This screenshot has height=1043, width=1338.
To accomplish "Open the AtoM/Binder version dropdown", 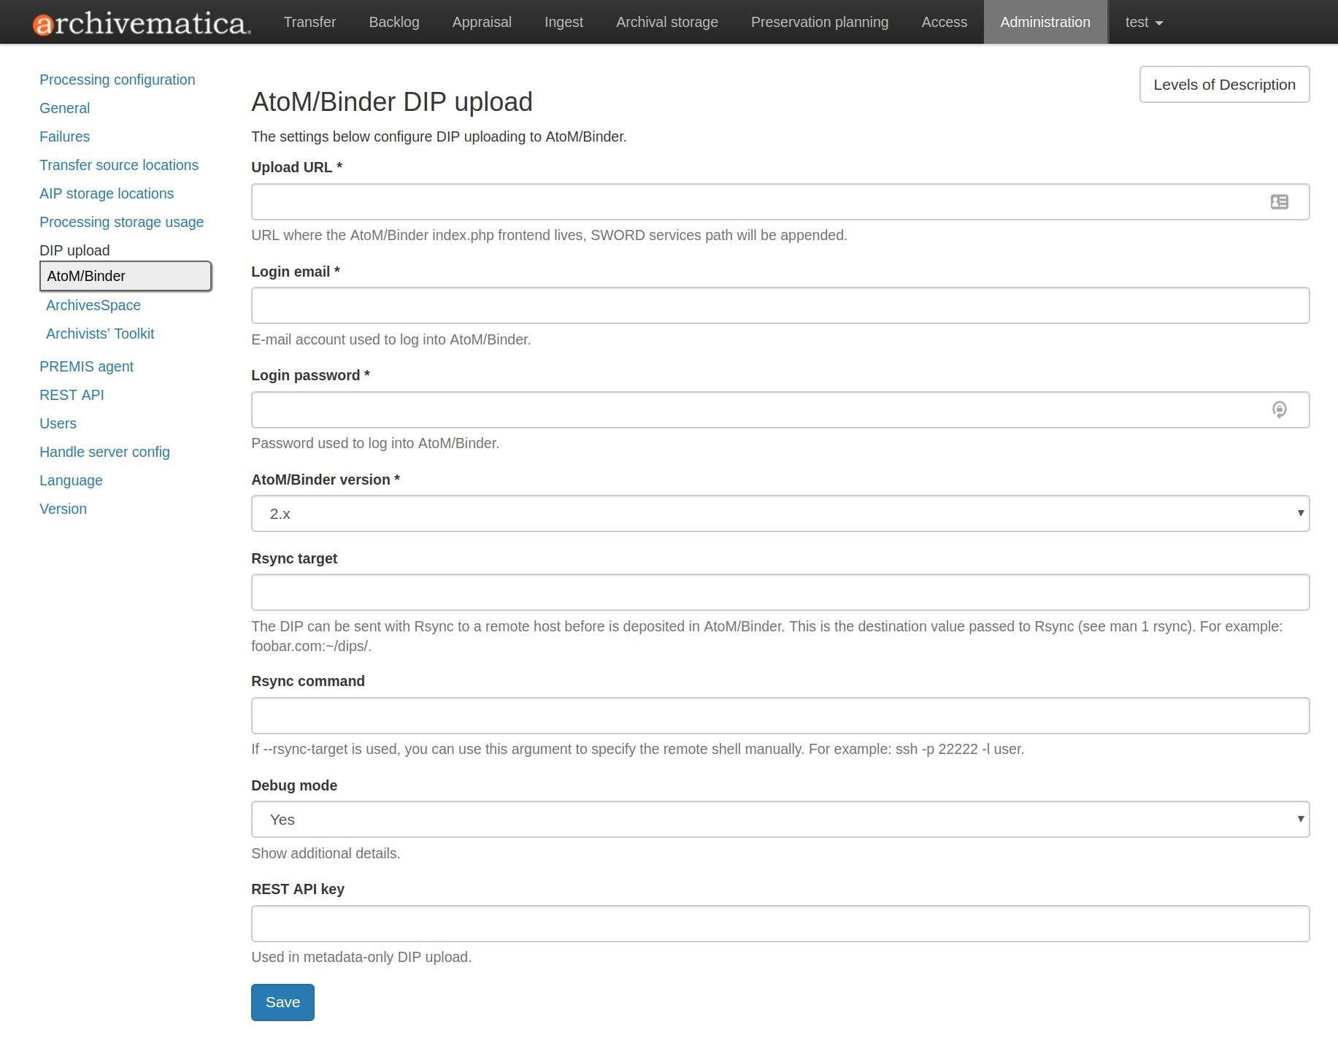I will point(777,513).
